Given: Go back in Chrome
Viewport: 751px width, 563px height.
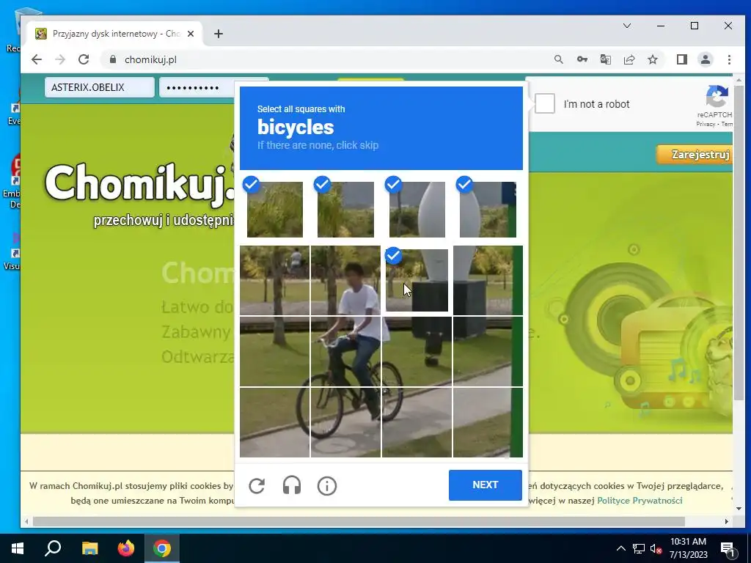Looking at the screenshot, I should (x=37, y=59).
